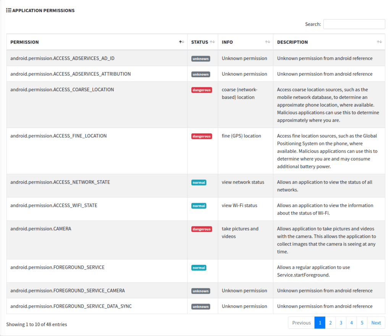Sort by the Permission column arrows
Image resolution: width=391 pixels, height=336 pixels.
point(181,42)
